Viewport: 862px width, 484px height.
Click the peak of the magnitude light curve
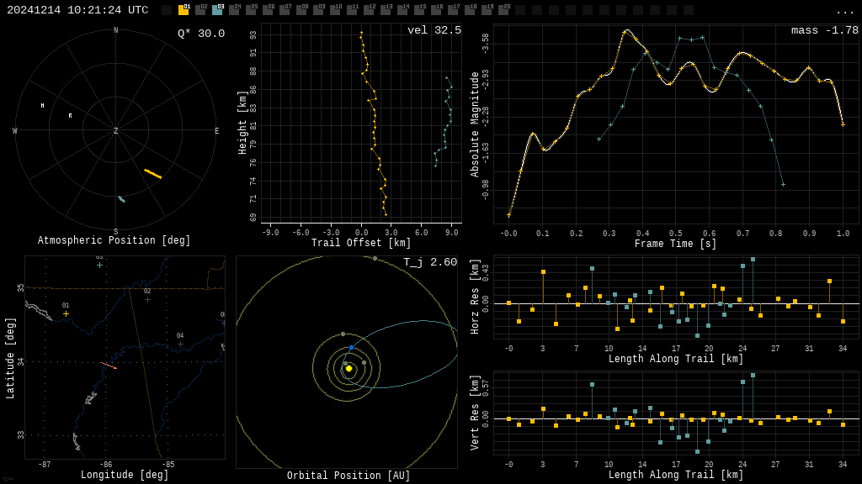[625, 31]
